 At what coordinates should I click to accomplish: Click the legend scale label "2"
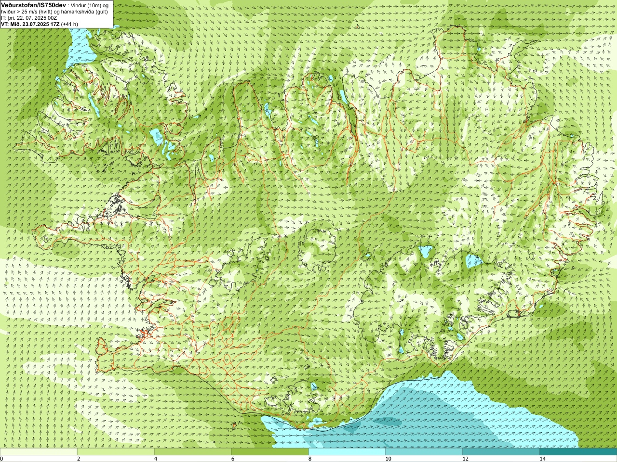79,459
